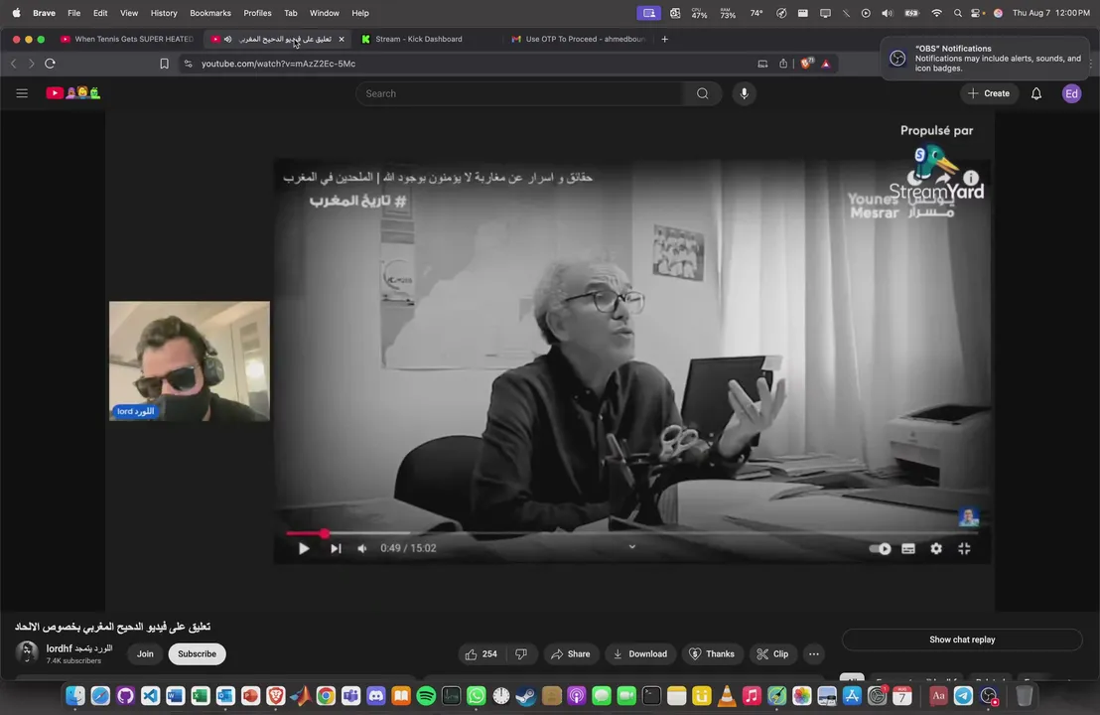Open a new browser tab
1100x715 pixels.
point(664,40)
